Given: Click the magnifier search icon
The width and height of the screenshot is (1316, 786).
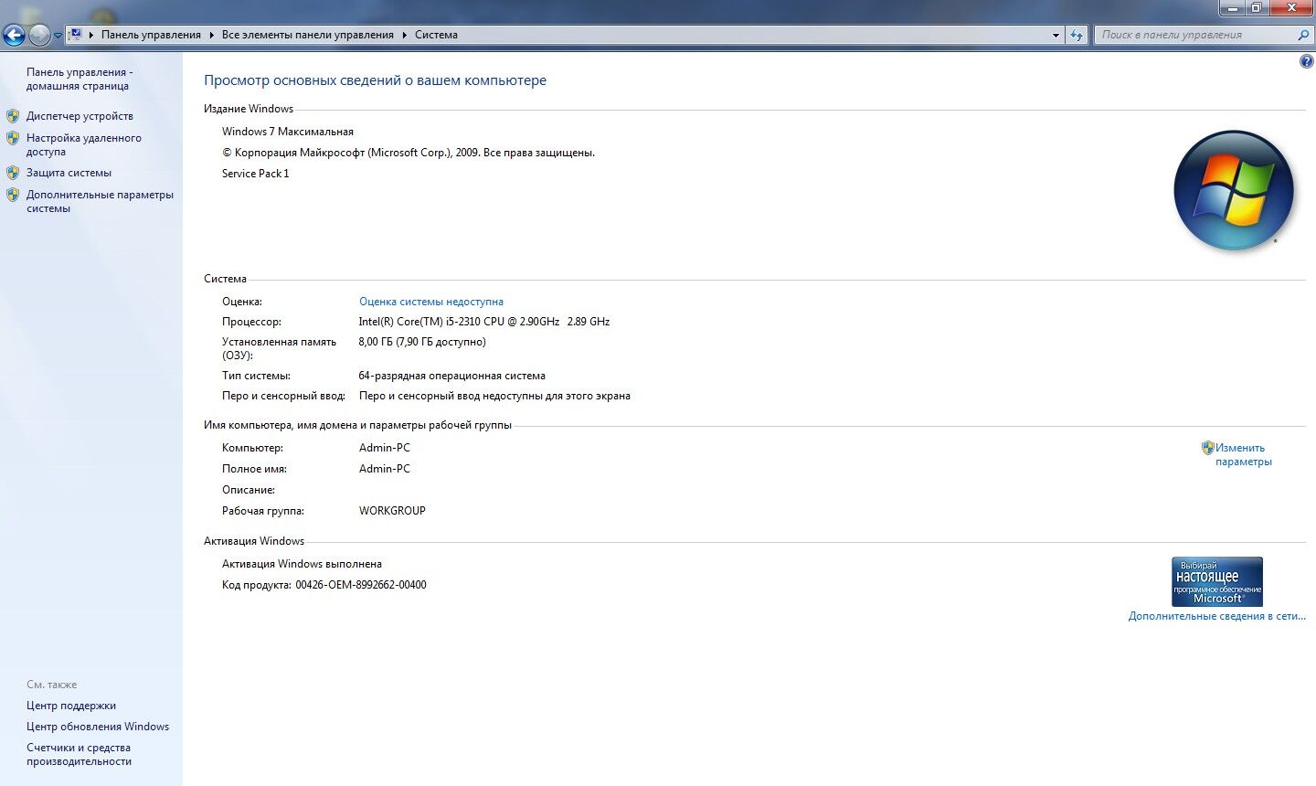Looking at the screenshot, I should [x=1303, y=35].
